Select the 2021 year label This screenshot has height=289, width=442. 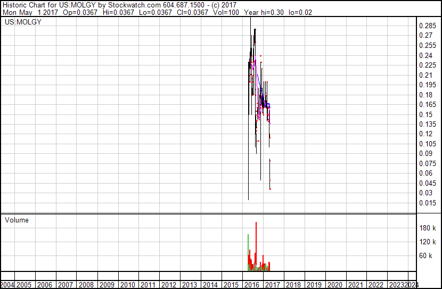(x=355, y=285)
